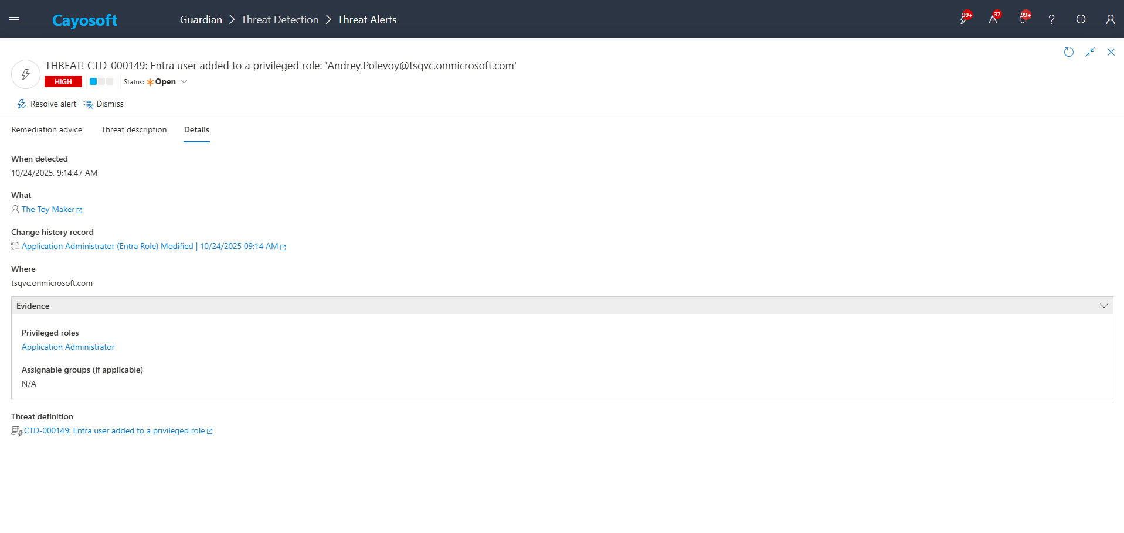
Task: Switch to Remediation advice tab
Action: (x=47, y=129)
